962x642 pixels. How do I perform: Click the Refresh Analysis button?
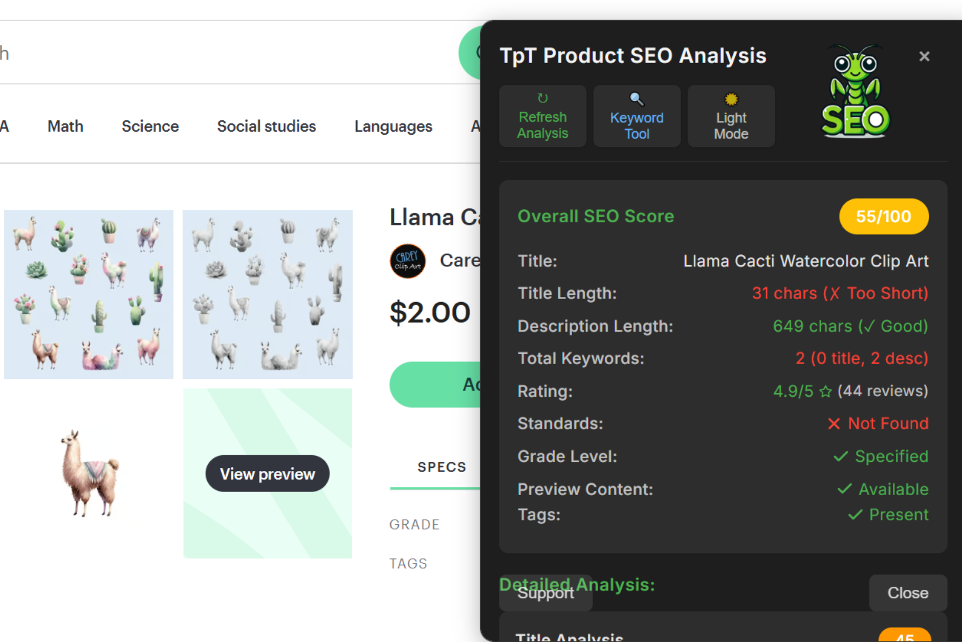pos(542,116)
